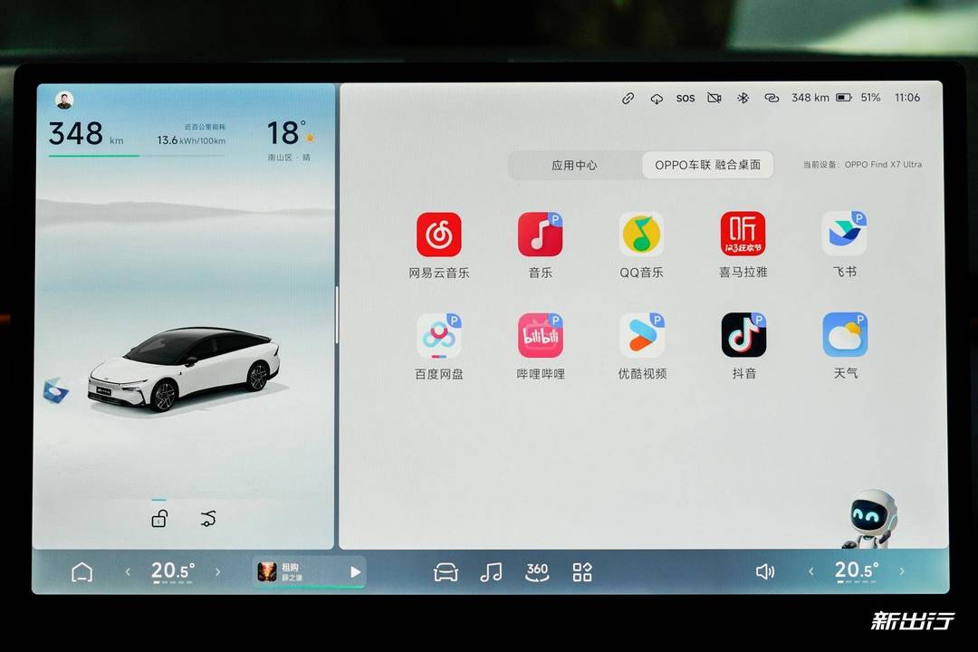Open QQ音乐
The height and width of the screenshot is (652, 978).
tap(641, 235)
